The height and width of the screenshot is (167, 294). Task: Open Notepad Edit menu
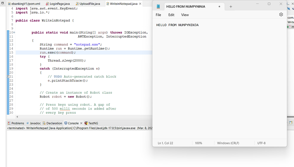tap(171, 15)
